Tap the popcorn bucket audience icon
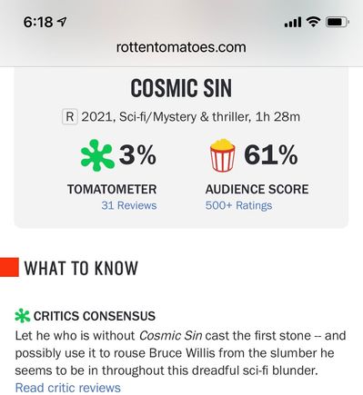 223,155
